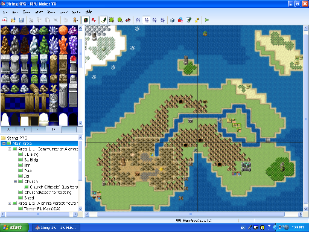Viewport: 309px width, 232px height.
Task: Open the Script Editor icon
Action: (189, 20)
